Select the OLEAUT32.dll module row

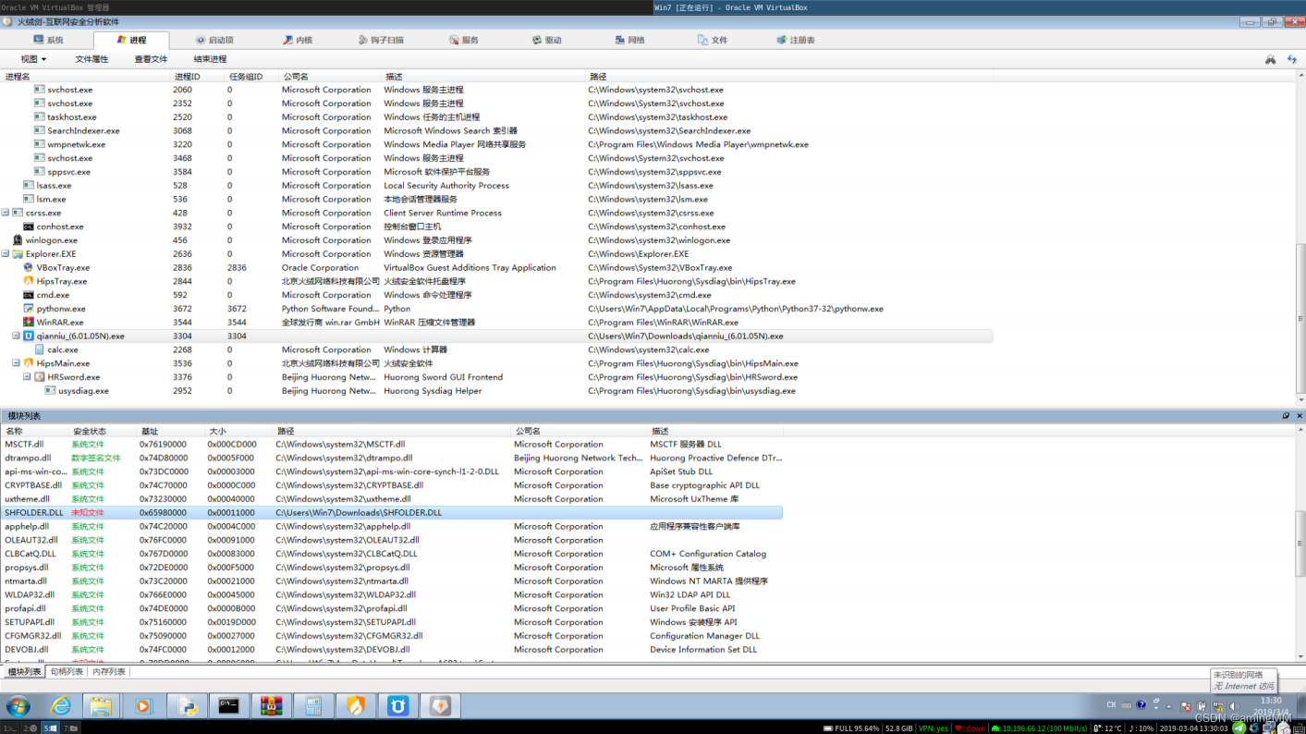[x=392, y=540]
